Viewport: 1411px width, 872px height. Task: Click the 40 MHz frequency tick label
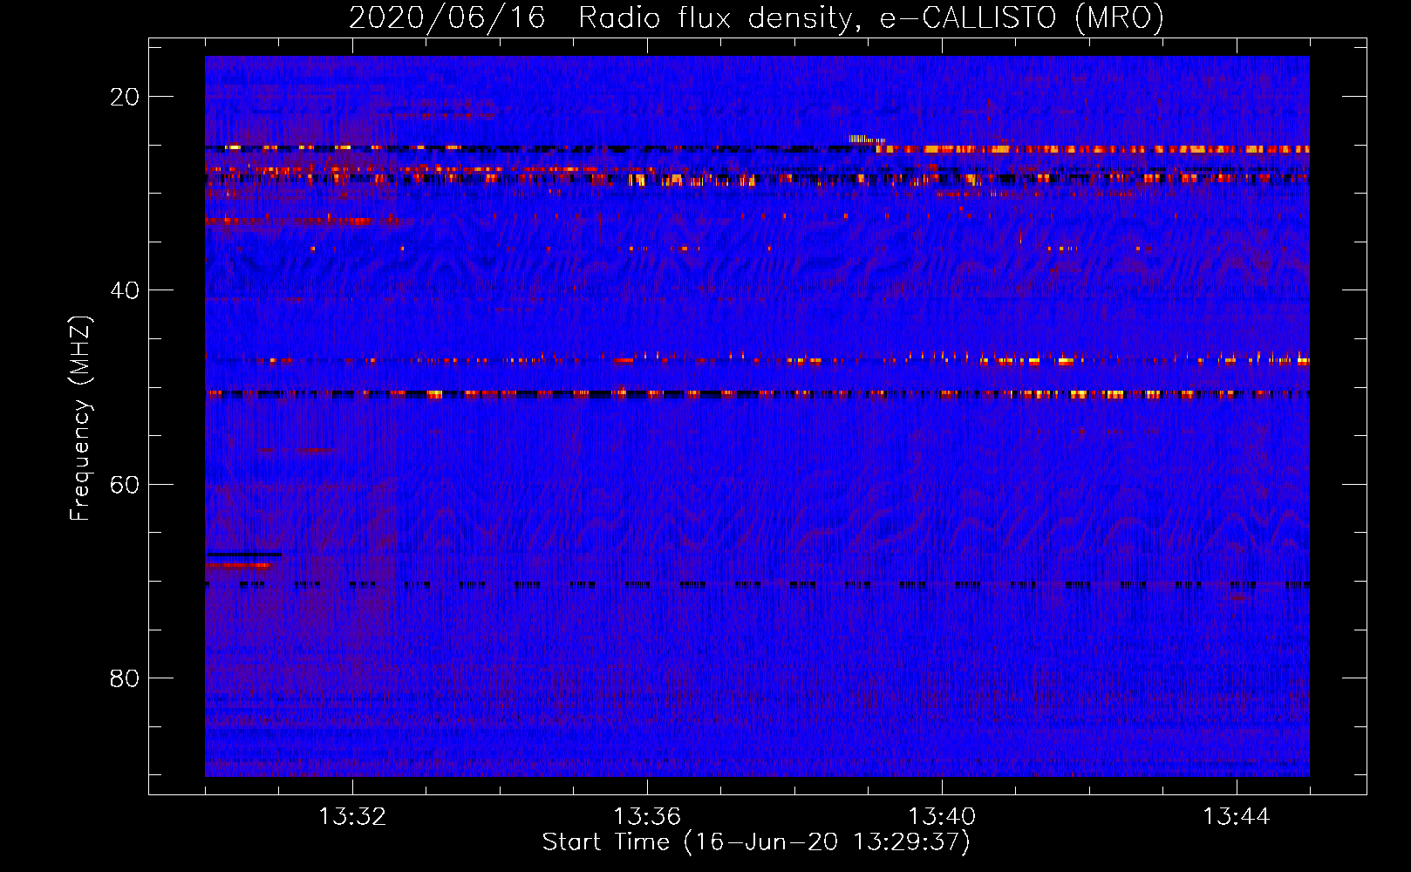tap(125, 290)
